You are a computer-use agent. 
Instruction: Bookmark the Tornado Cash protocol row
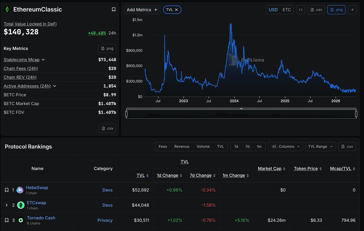tap(7, 220)
